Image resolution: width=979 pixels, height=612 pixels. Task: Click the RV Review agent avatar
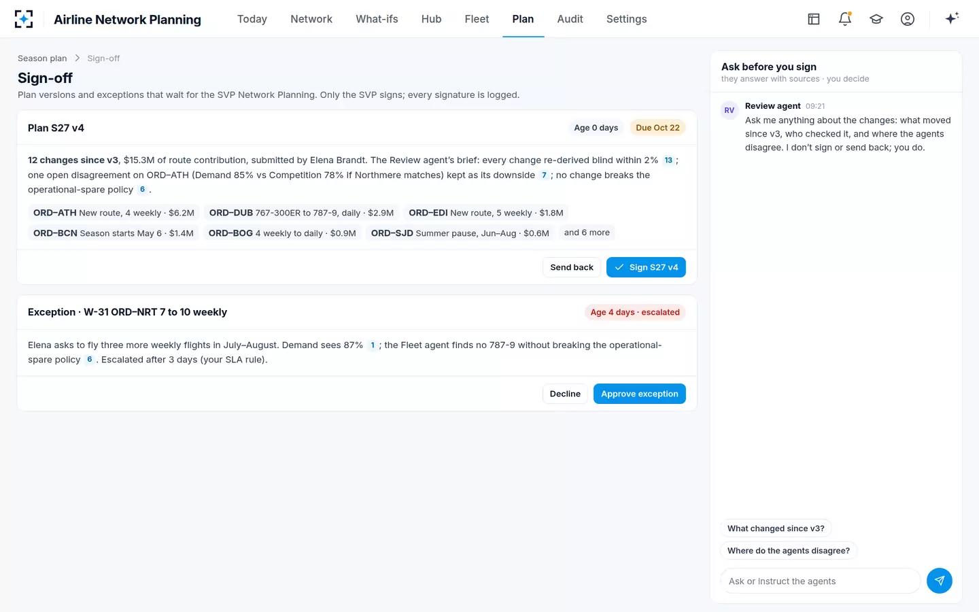[x=729, y=110]
